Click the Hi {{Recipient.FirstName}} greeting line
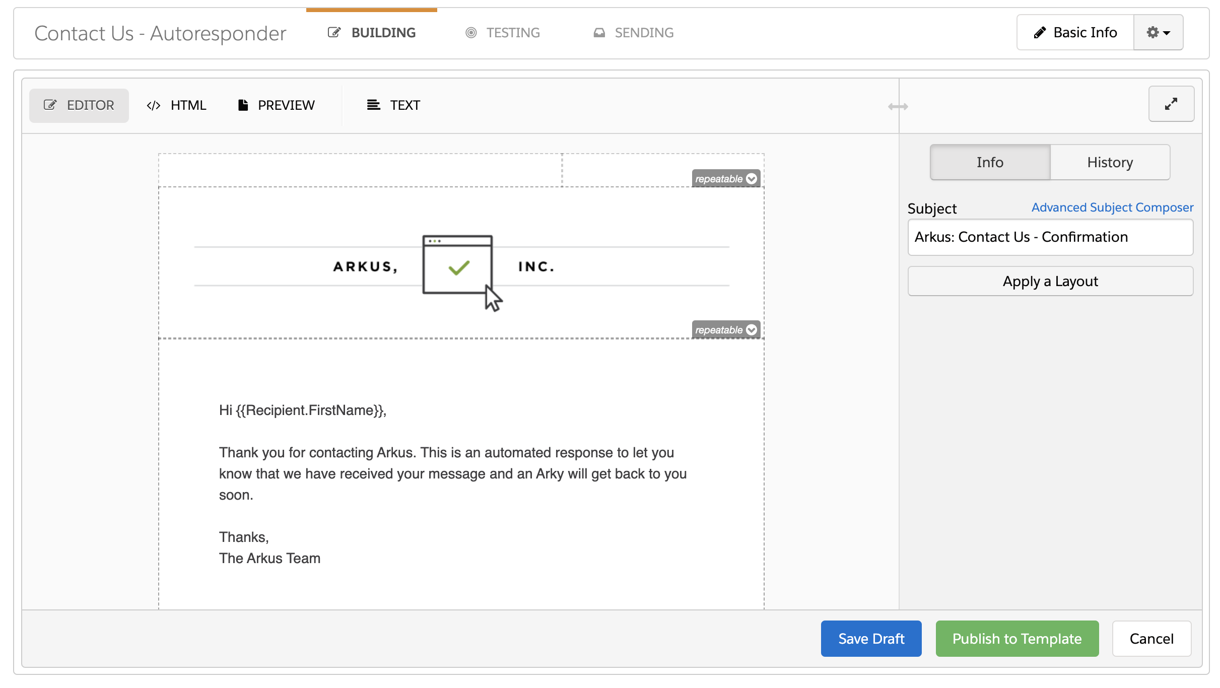The image size is (1220, 688). click(303, 410)
